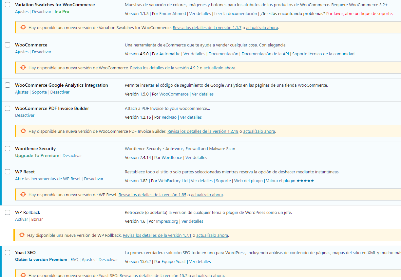Image resolution: width=401 pixels, height=280 pixels.
Task: Open Yoast SEO FAQ link
Action: pyautogui.click(x=75, y=260)
